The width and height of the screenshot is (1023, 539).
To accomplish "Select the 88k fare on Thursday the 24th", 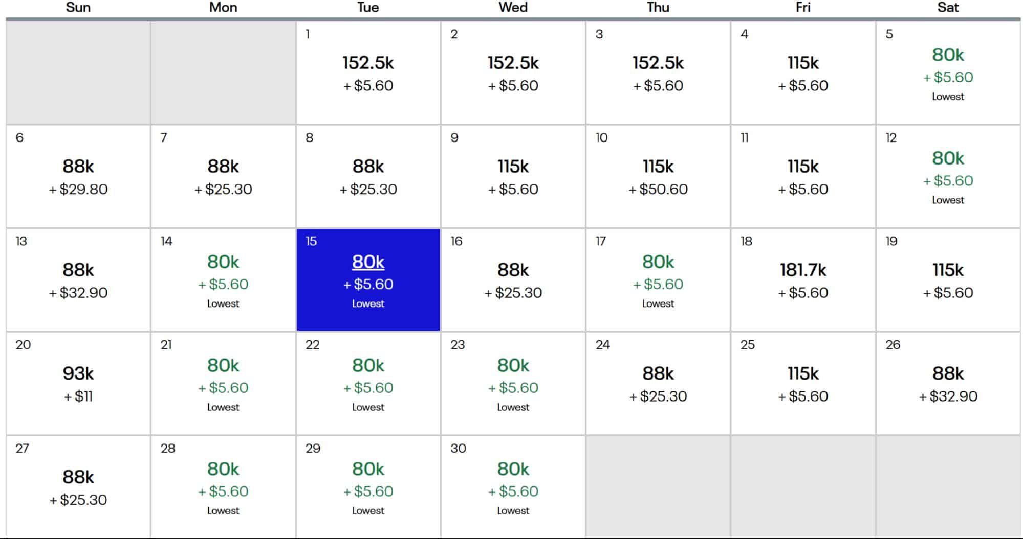I will click(658, 383).
